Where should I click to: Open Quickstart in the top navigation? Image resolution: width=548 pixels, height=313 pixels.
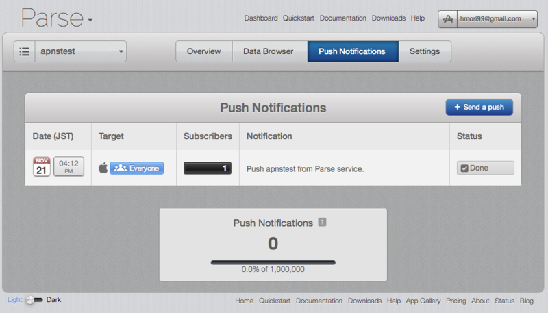click(x=298, y=18)
